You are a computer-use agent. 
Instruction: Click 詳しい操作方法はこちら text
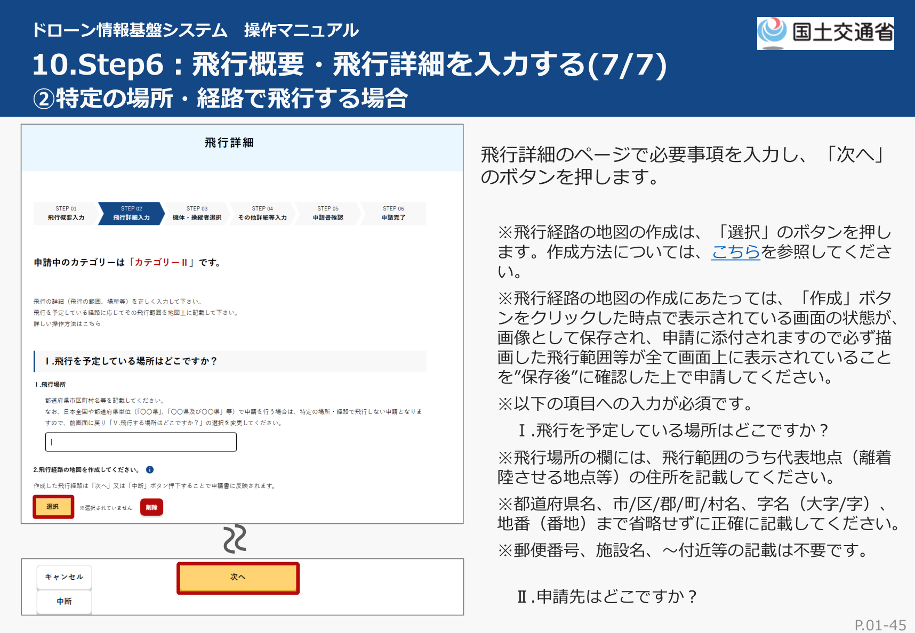coord(67,324)
